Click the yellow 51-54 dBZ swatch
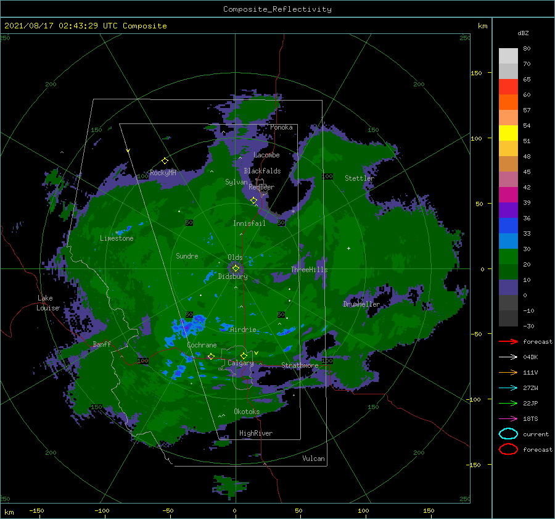555x519 pixels. [x=508, y=133]
